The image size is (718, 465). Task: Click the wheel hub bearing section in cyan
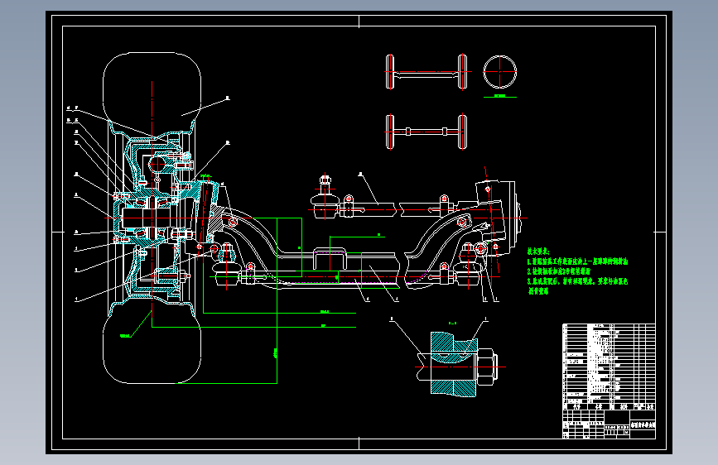click(x=147, y=218)
